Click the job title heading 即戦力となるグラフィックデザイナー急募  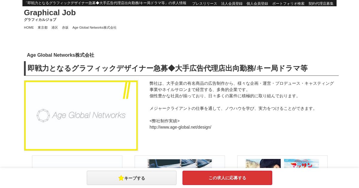coord(168,68)
